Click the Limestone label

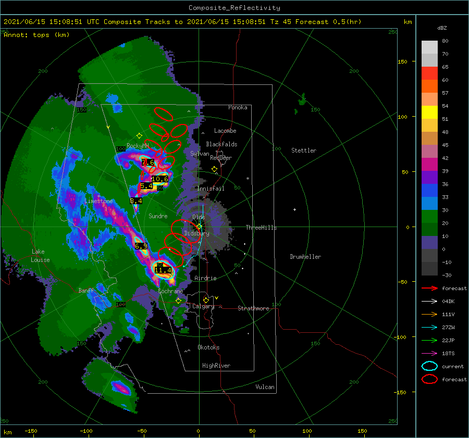(x=98, y=201)
